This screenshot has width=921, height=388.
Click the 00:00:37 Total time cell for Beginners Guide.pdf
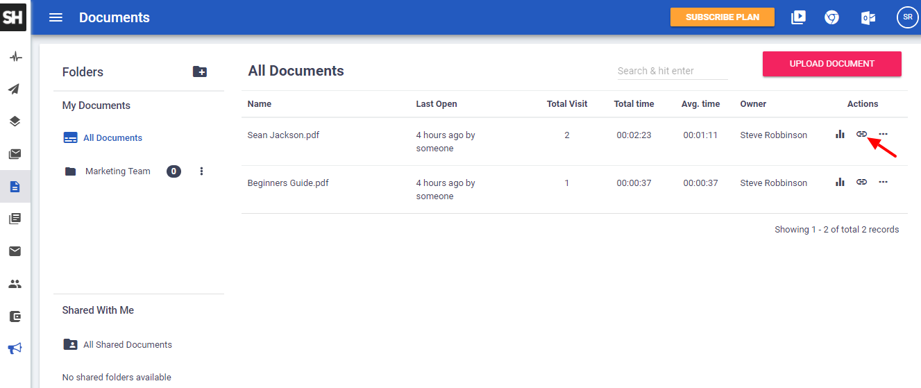coord(634,183)
